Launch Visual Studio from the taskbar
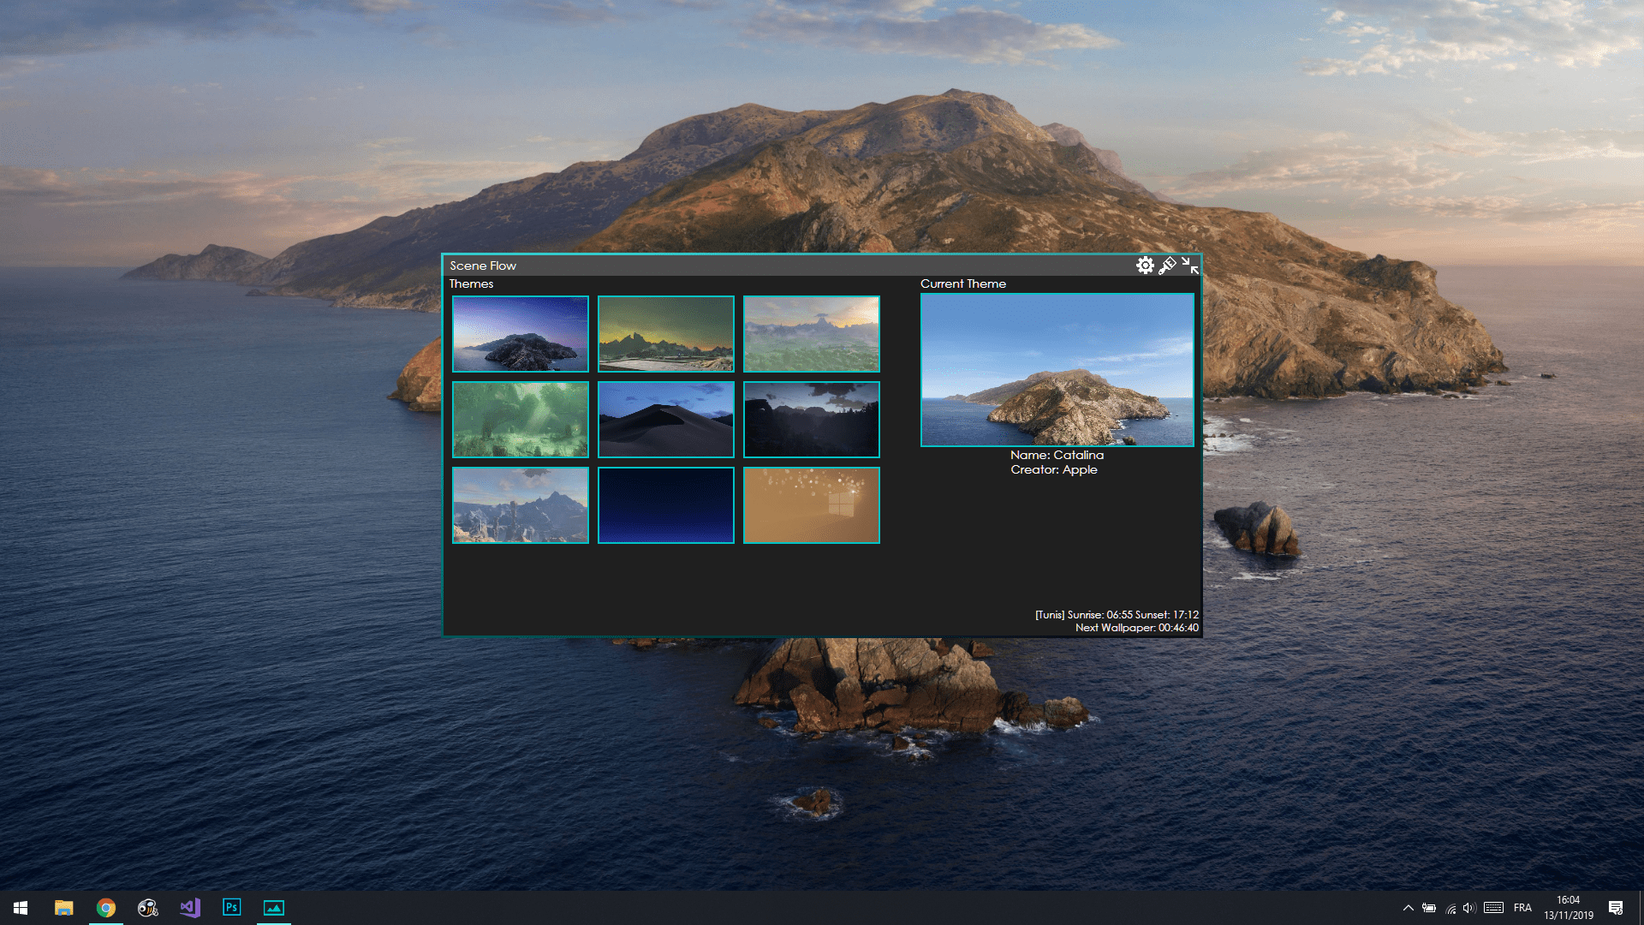Screen dimensions: 1644x925 189,908
